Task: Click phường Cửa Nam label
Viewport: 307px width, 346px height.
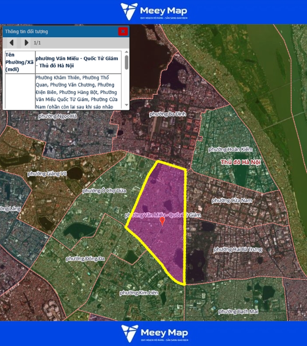Action: click(232, 201)
